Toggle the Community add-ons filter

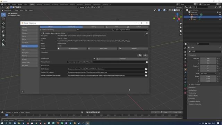pos(72,27)
